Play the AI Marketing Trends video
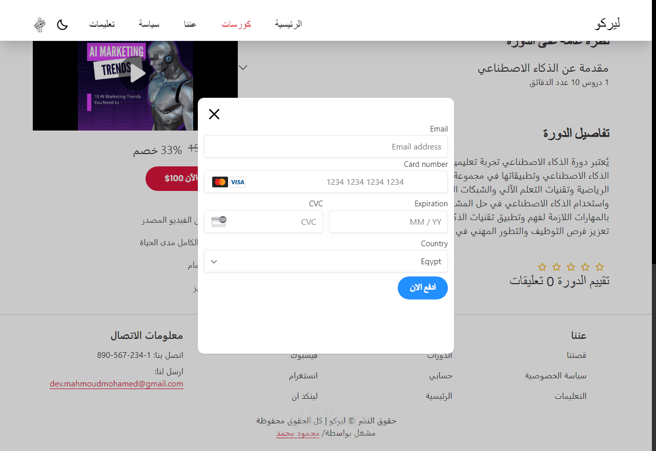 [x=135, y=74]
